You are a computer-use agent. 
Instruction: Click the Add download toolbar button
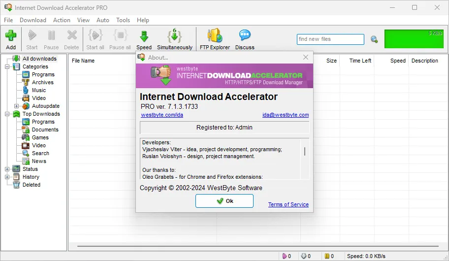click(11, 39)
